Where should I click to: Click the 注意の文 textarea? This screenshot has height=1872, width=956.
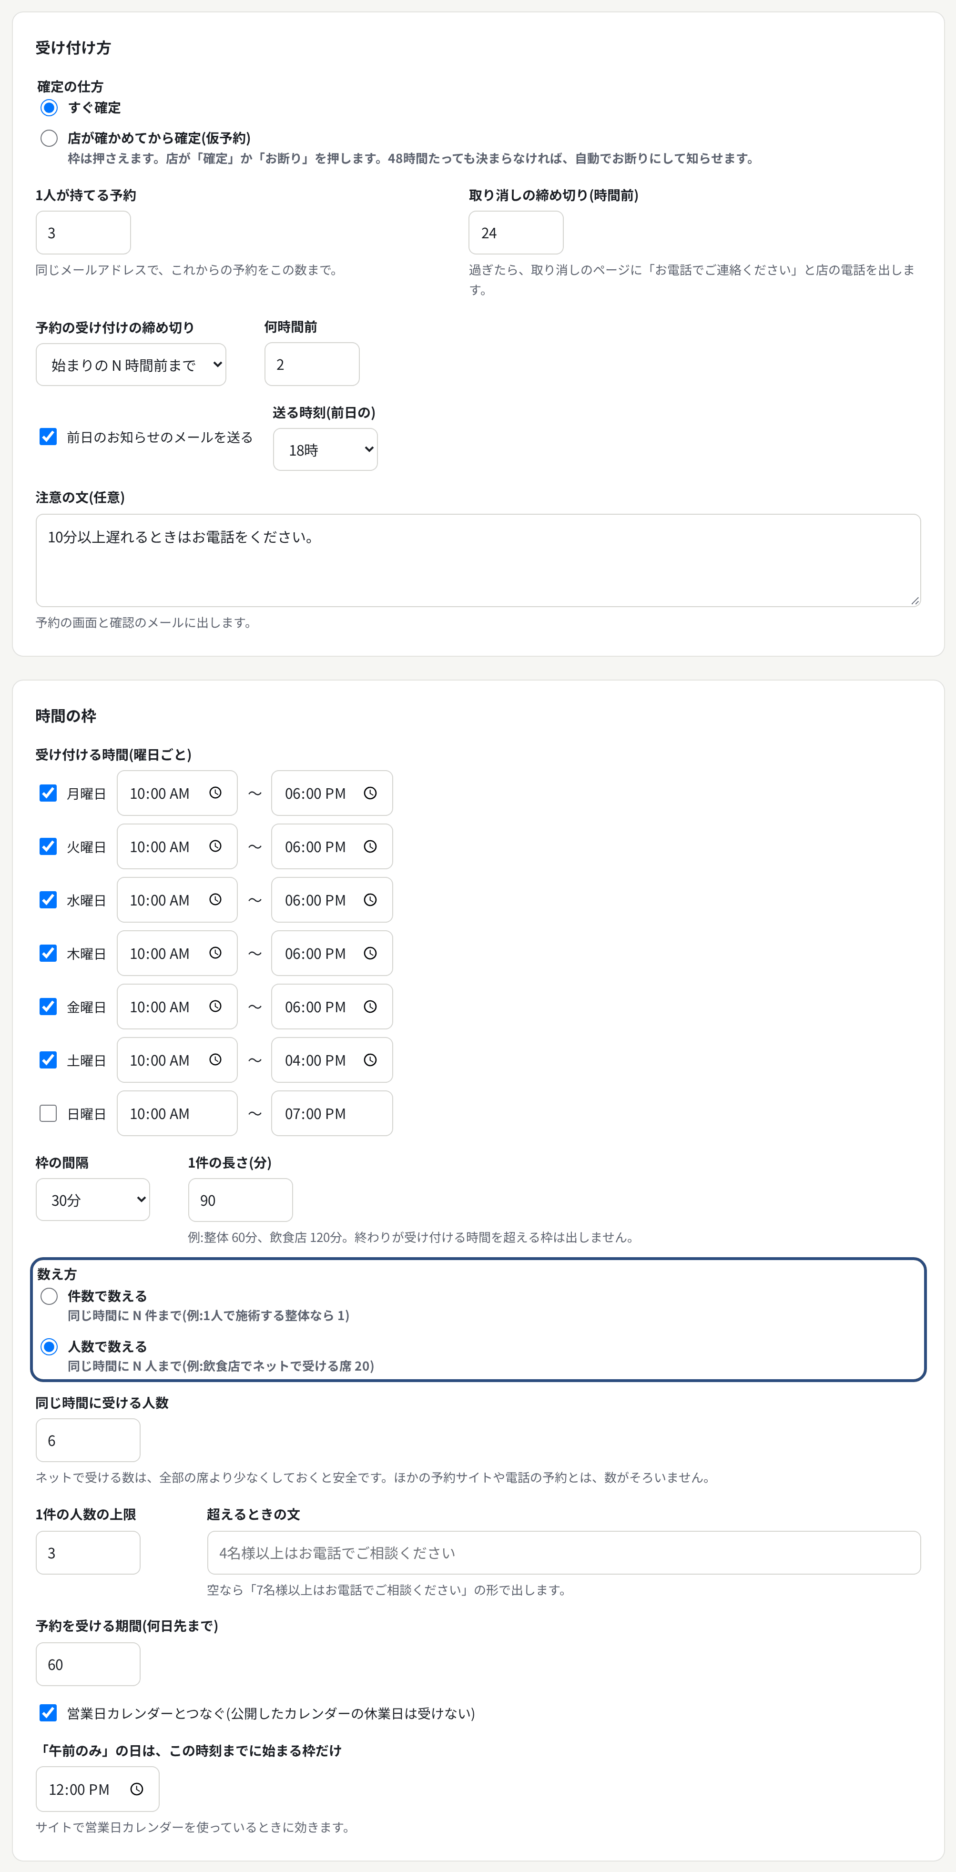point(478,560)
